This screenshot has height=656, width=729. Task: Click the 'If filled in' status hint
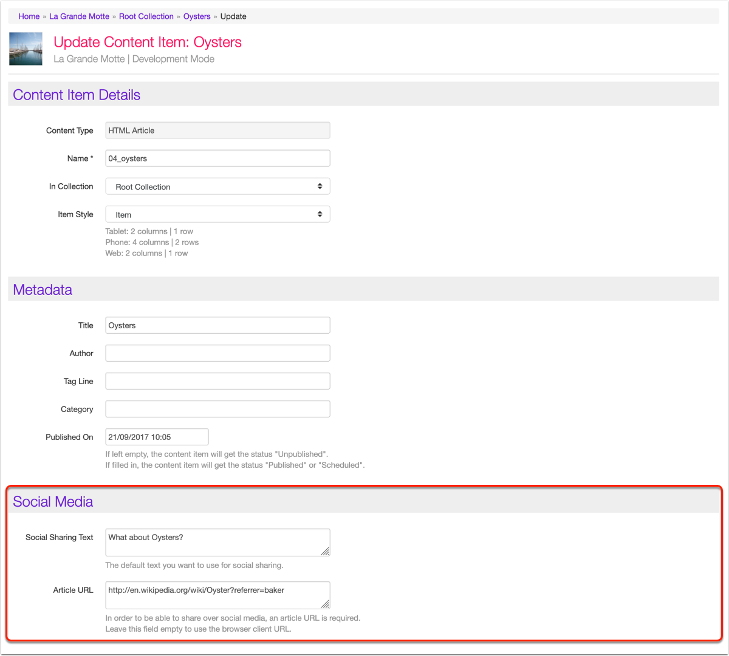[x=235, y=465]
